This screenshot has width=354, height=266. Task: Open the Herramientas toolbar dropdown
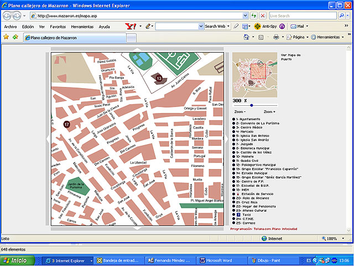pyautogui.click(x=331, y=37)
